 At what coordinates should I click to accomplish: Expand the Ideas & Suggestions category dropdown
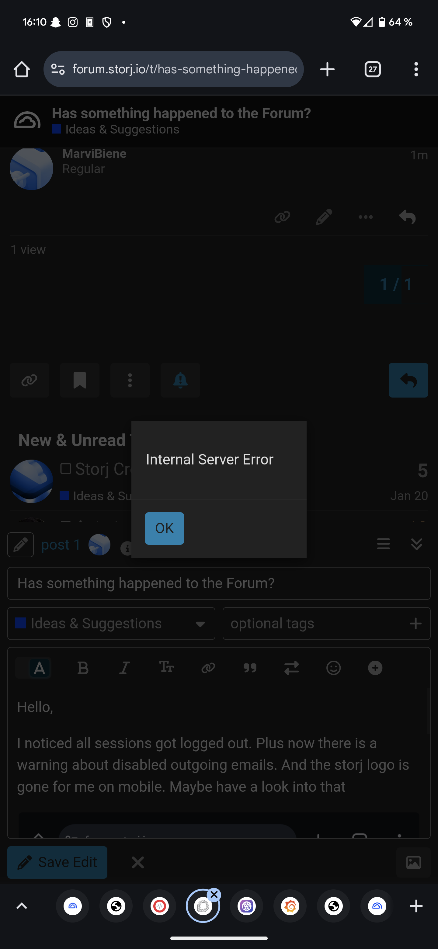[111, 623]
